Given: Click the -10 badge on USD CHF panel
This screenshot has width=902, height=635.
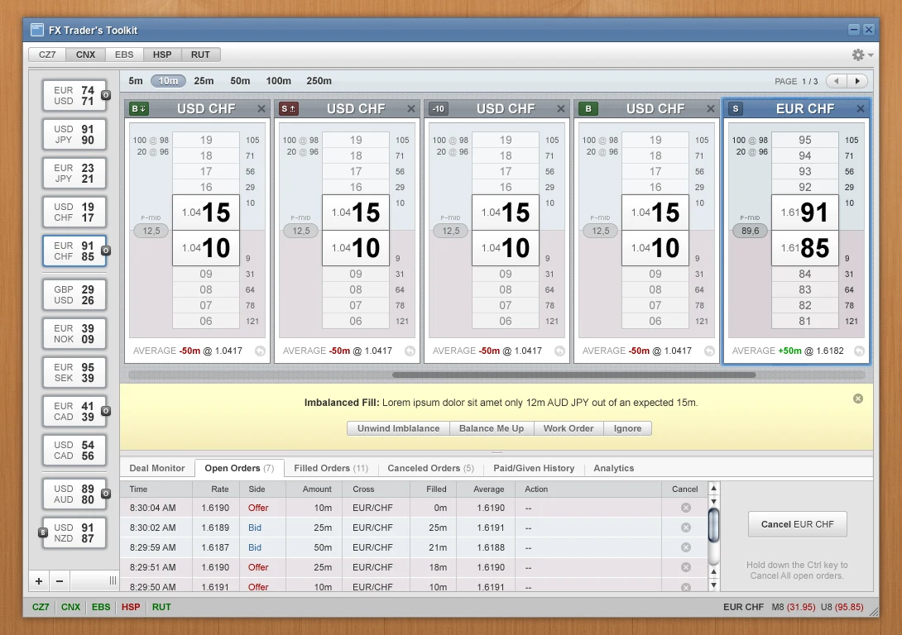Looking at the screenshot, I should [x=439, y=108].
